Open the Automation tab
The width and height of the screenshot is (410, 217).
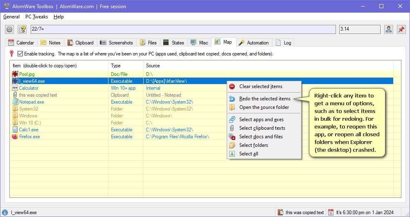click(x=254, y=42)
